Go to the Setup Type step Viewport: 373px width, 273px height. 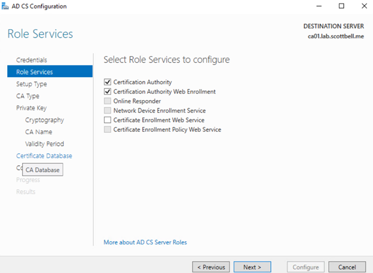[32, 84]
